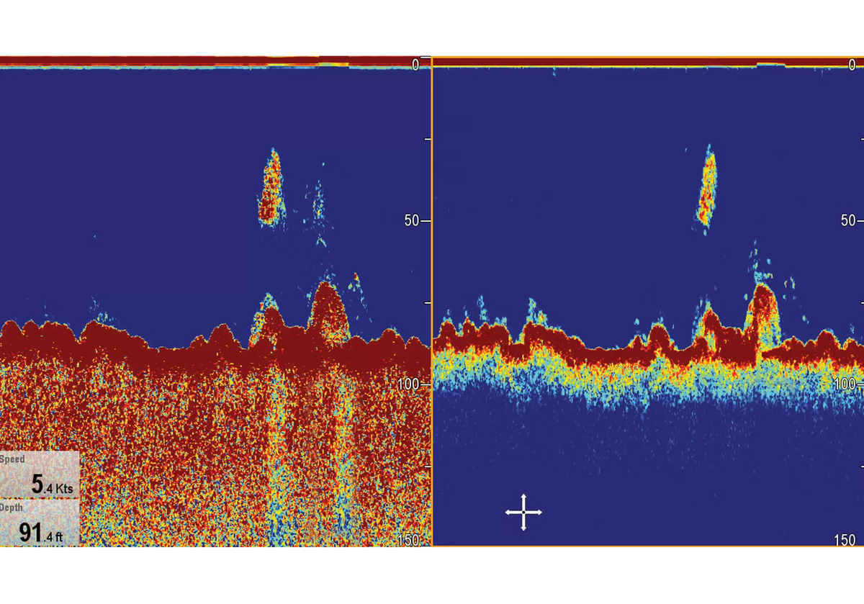Screen dimensions: 864x604
Task: Tap the Depth readout showing 91.4 ft
Action: [x=40, y=523]
